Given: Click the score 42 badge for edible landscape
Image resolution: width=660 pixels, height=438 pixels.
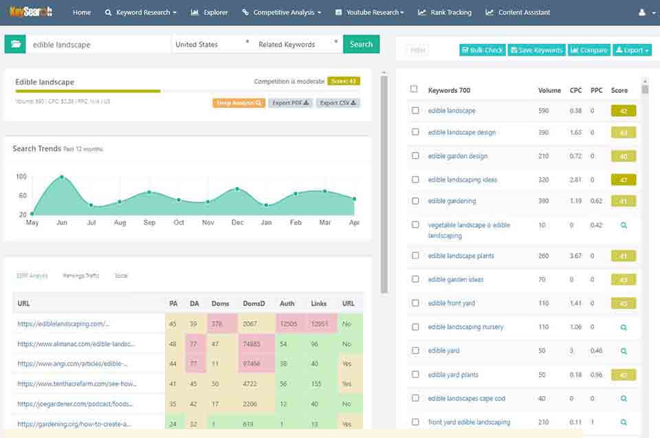Looking at the screenshot, I should pos(623,111).
